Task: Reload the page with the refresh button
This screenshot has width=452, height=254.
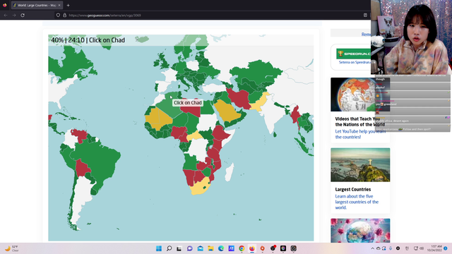Action: (x=23, y=16)
